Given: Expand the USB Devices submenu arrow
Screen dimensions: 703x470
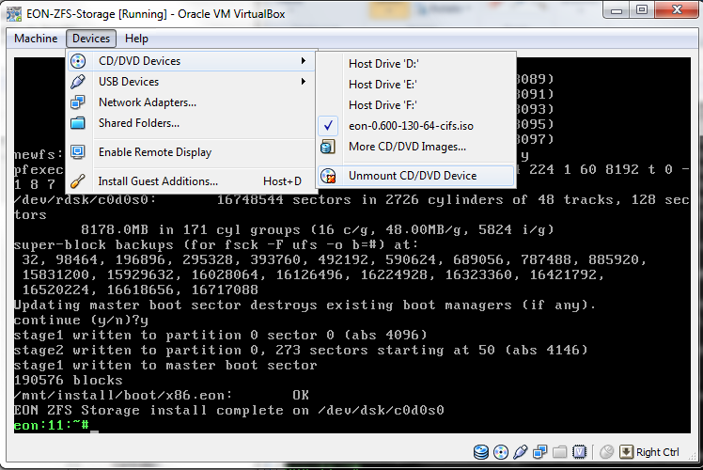Looking at the screenshot, I should [x=304, y=81].
